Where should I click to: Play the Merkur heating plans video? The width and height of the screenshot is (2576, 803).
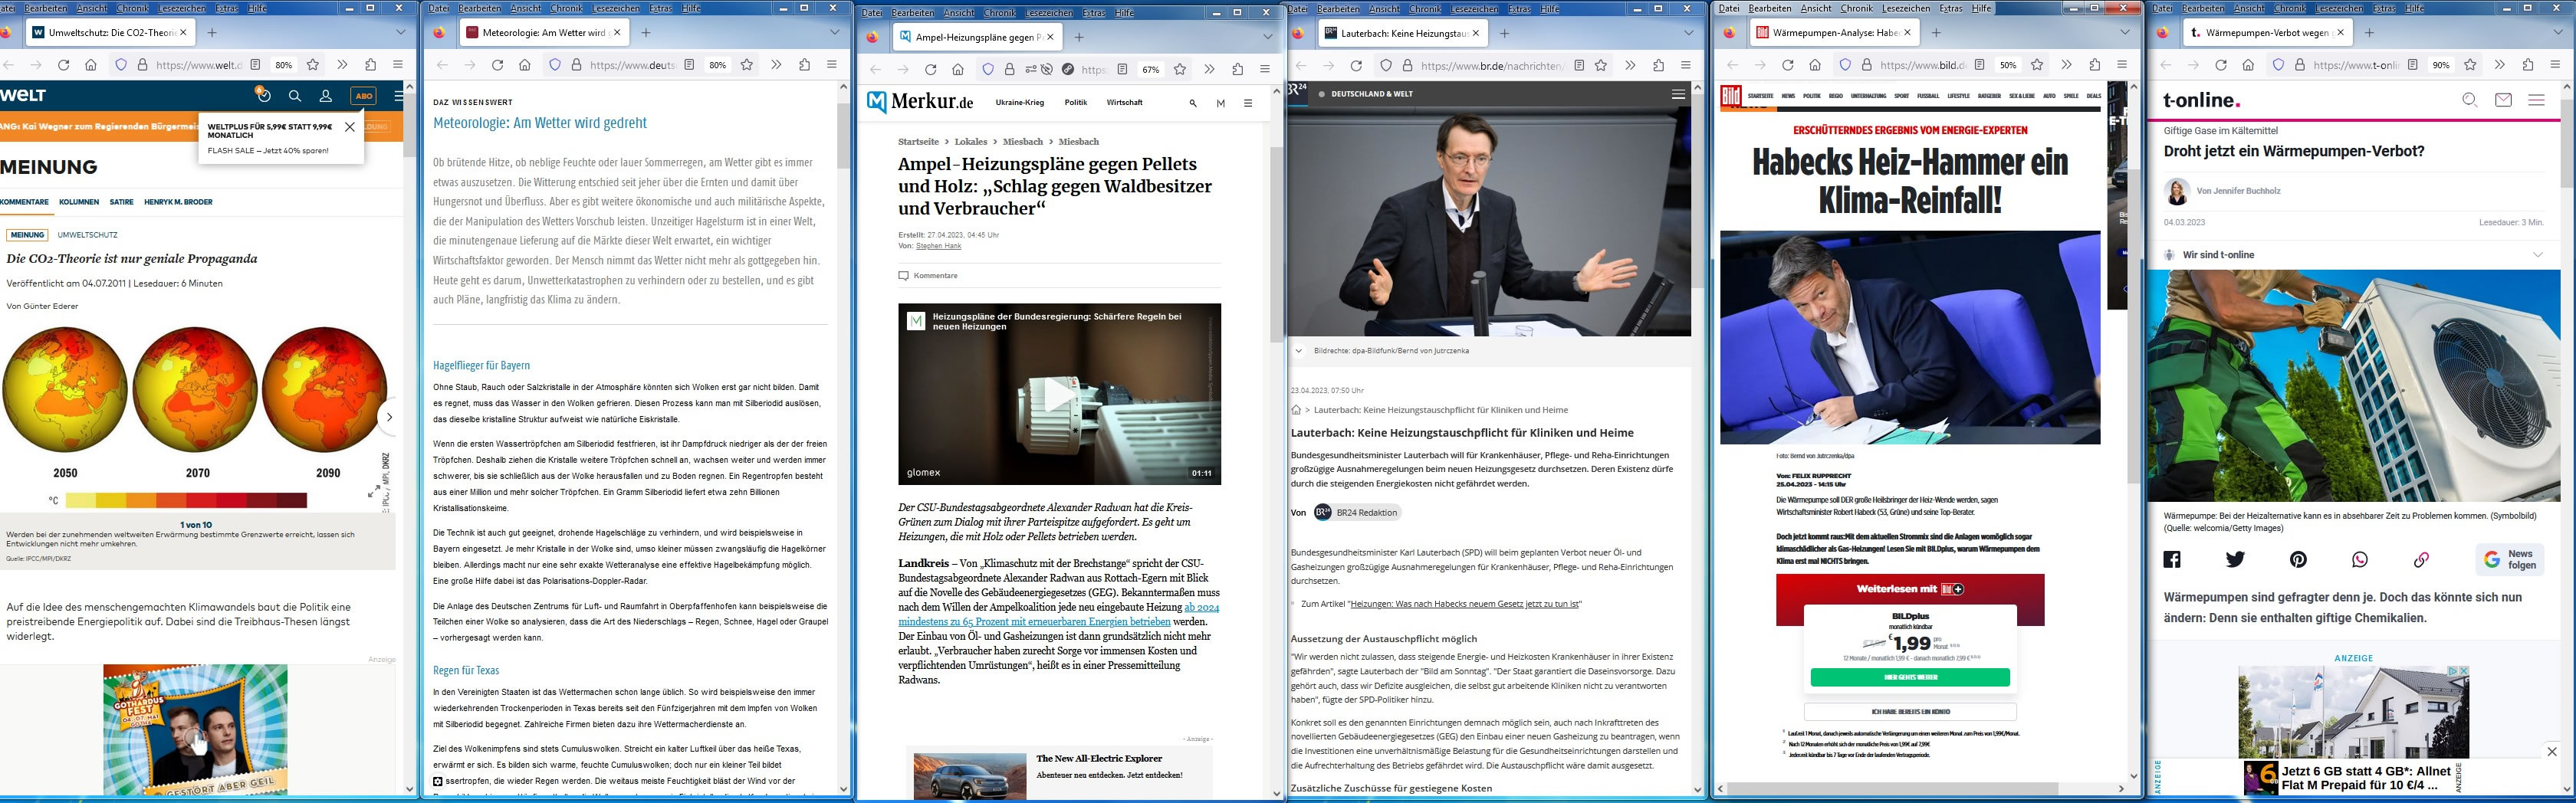[x=1059, y=395]
